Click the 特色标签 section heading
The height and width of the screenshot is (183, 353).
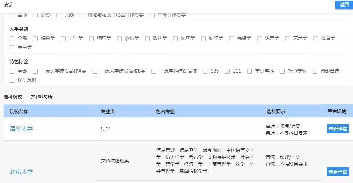(19, 61)
